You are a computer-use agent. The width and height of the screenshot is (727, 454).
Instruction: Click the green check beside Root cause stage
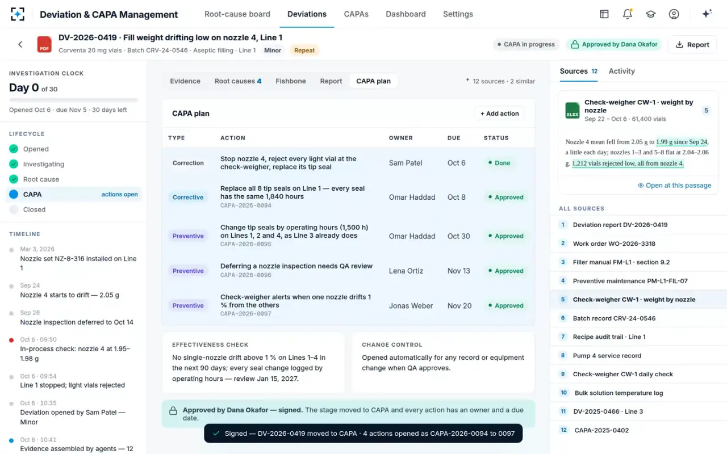[x=14, y=179]
